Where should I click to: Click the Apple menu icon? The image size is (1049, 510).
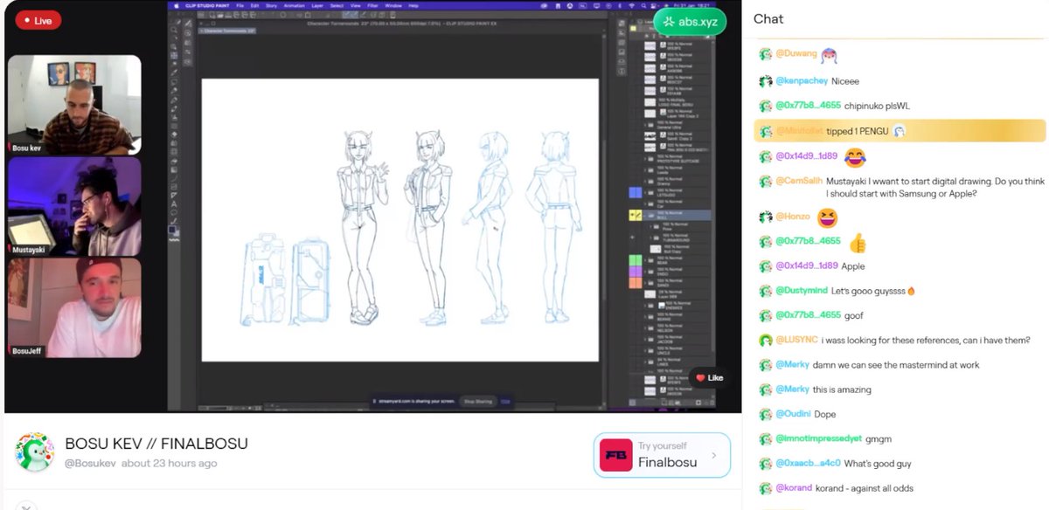(176, 3)
